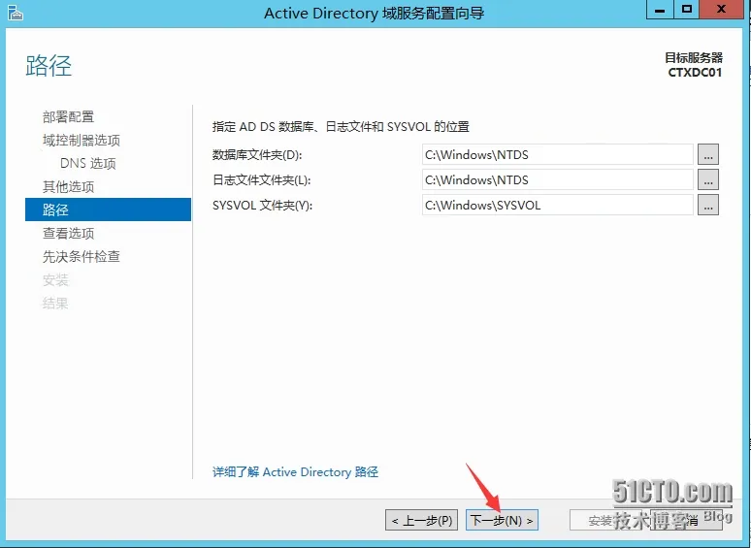
Task: Click the 数据库文件夹(D) label
Action: coord(257,155)
